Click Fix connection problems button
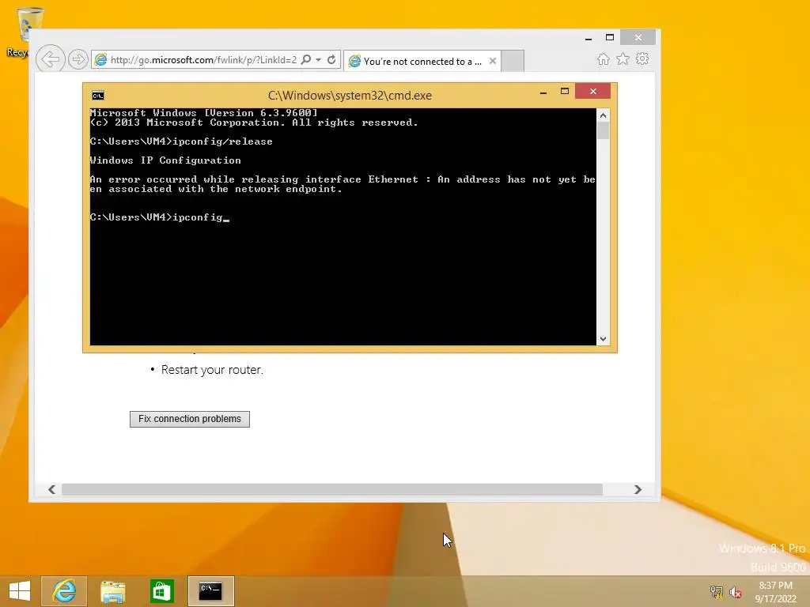The image size is (810, 607). pos(190,419)
